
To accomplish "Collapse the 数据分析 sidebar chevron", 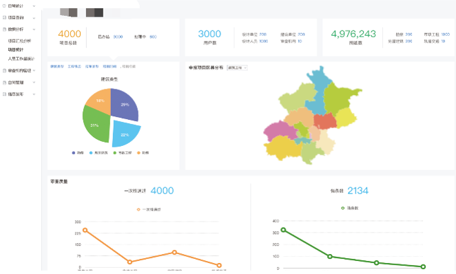I will coord(34,30).
